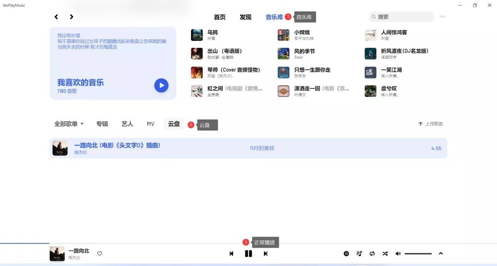Adjust the volume slider
Screen dimensions: 497x266
418,254
